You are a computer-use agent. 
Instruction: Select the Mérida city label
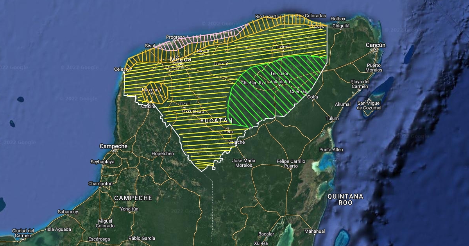181,59
